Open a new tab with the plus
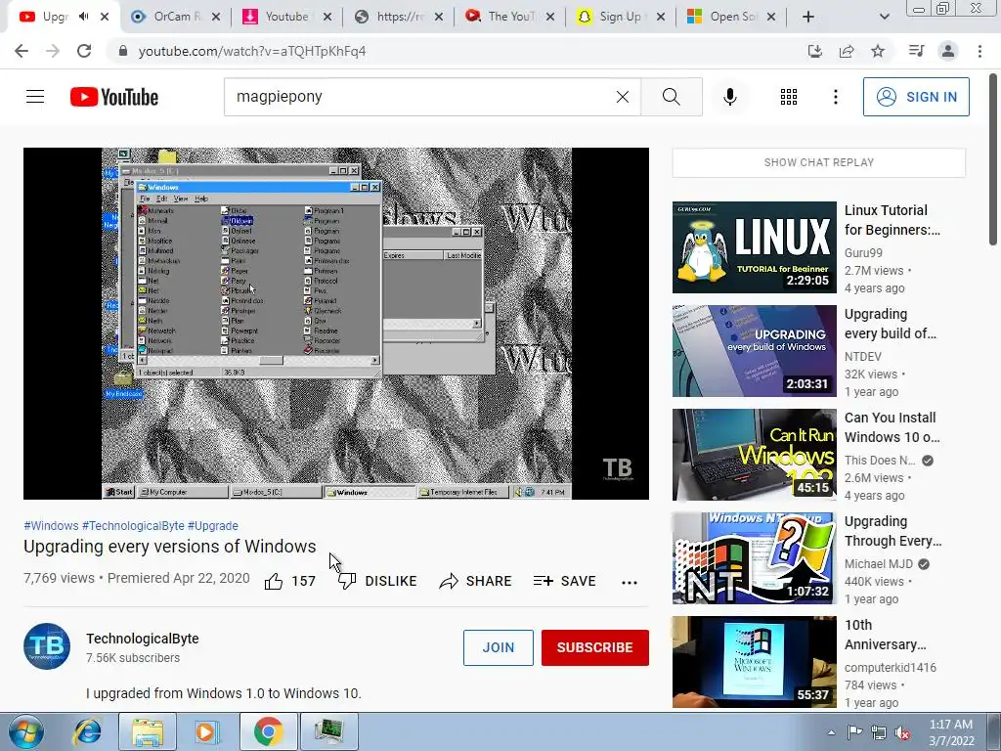This screenshot has width=1001, height=751. [808, 17]
